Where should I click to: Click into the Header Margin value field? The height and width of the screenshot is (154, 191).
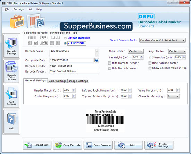click(68, 90)
